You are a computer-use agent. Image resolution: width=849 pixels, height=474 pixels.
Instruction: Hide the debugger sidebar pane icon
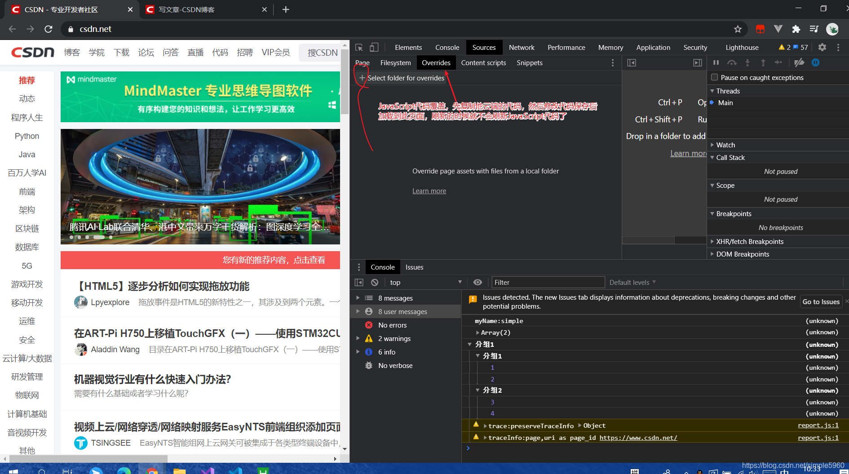[698, 63]
